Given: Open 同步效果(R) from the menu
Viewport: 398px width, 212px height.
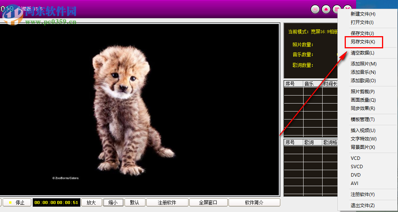Looking at the screenshot, I should (363, 108).
